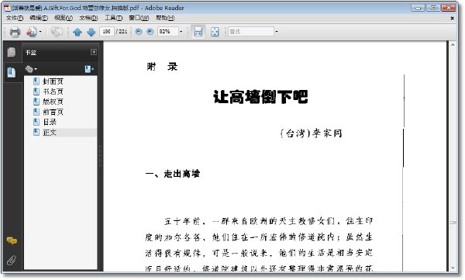Open the 工具(T) menu
Screen dimensions: 465x280
point(114,18)
